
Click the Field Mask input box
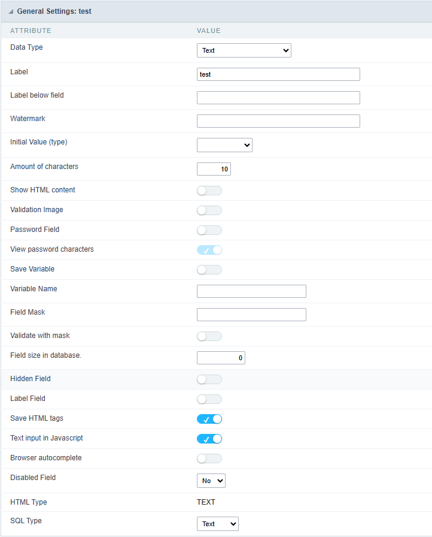click(251, 314)
